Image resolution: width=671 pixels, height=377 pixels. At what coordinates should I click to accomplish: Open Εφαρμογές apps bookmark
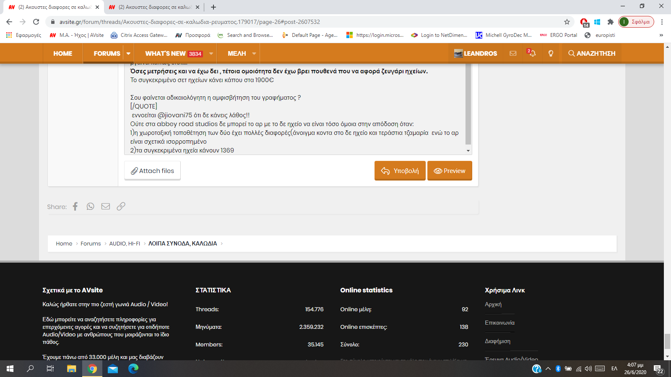pos(24,35)
